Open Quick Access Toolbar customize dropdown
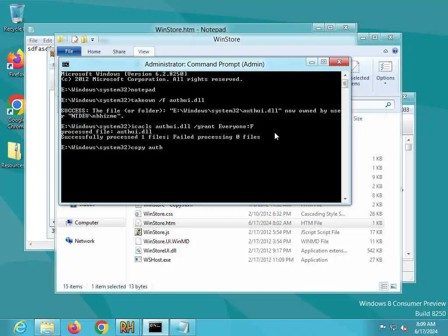448x336 pixels. pos(93,40)
